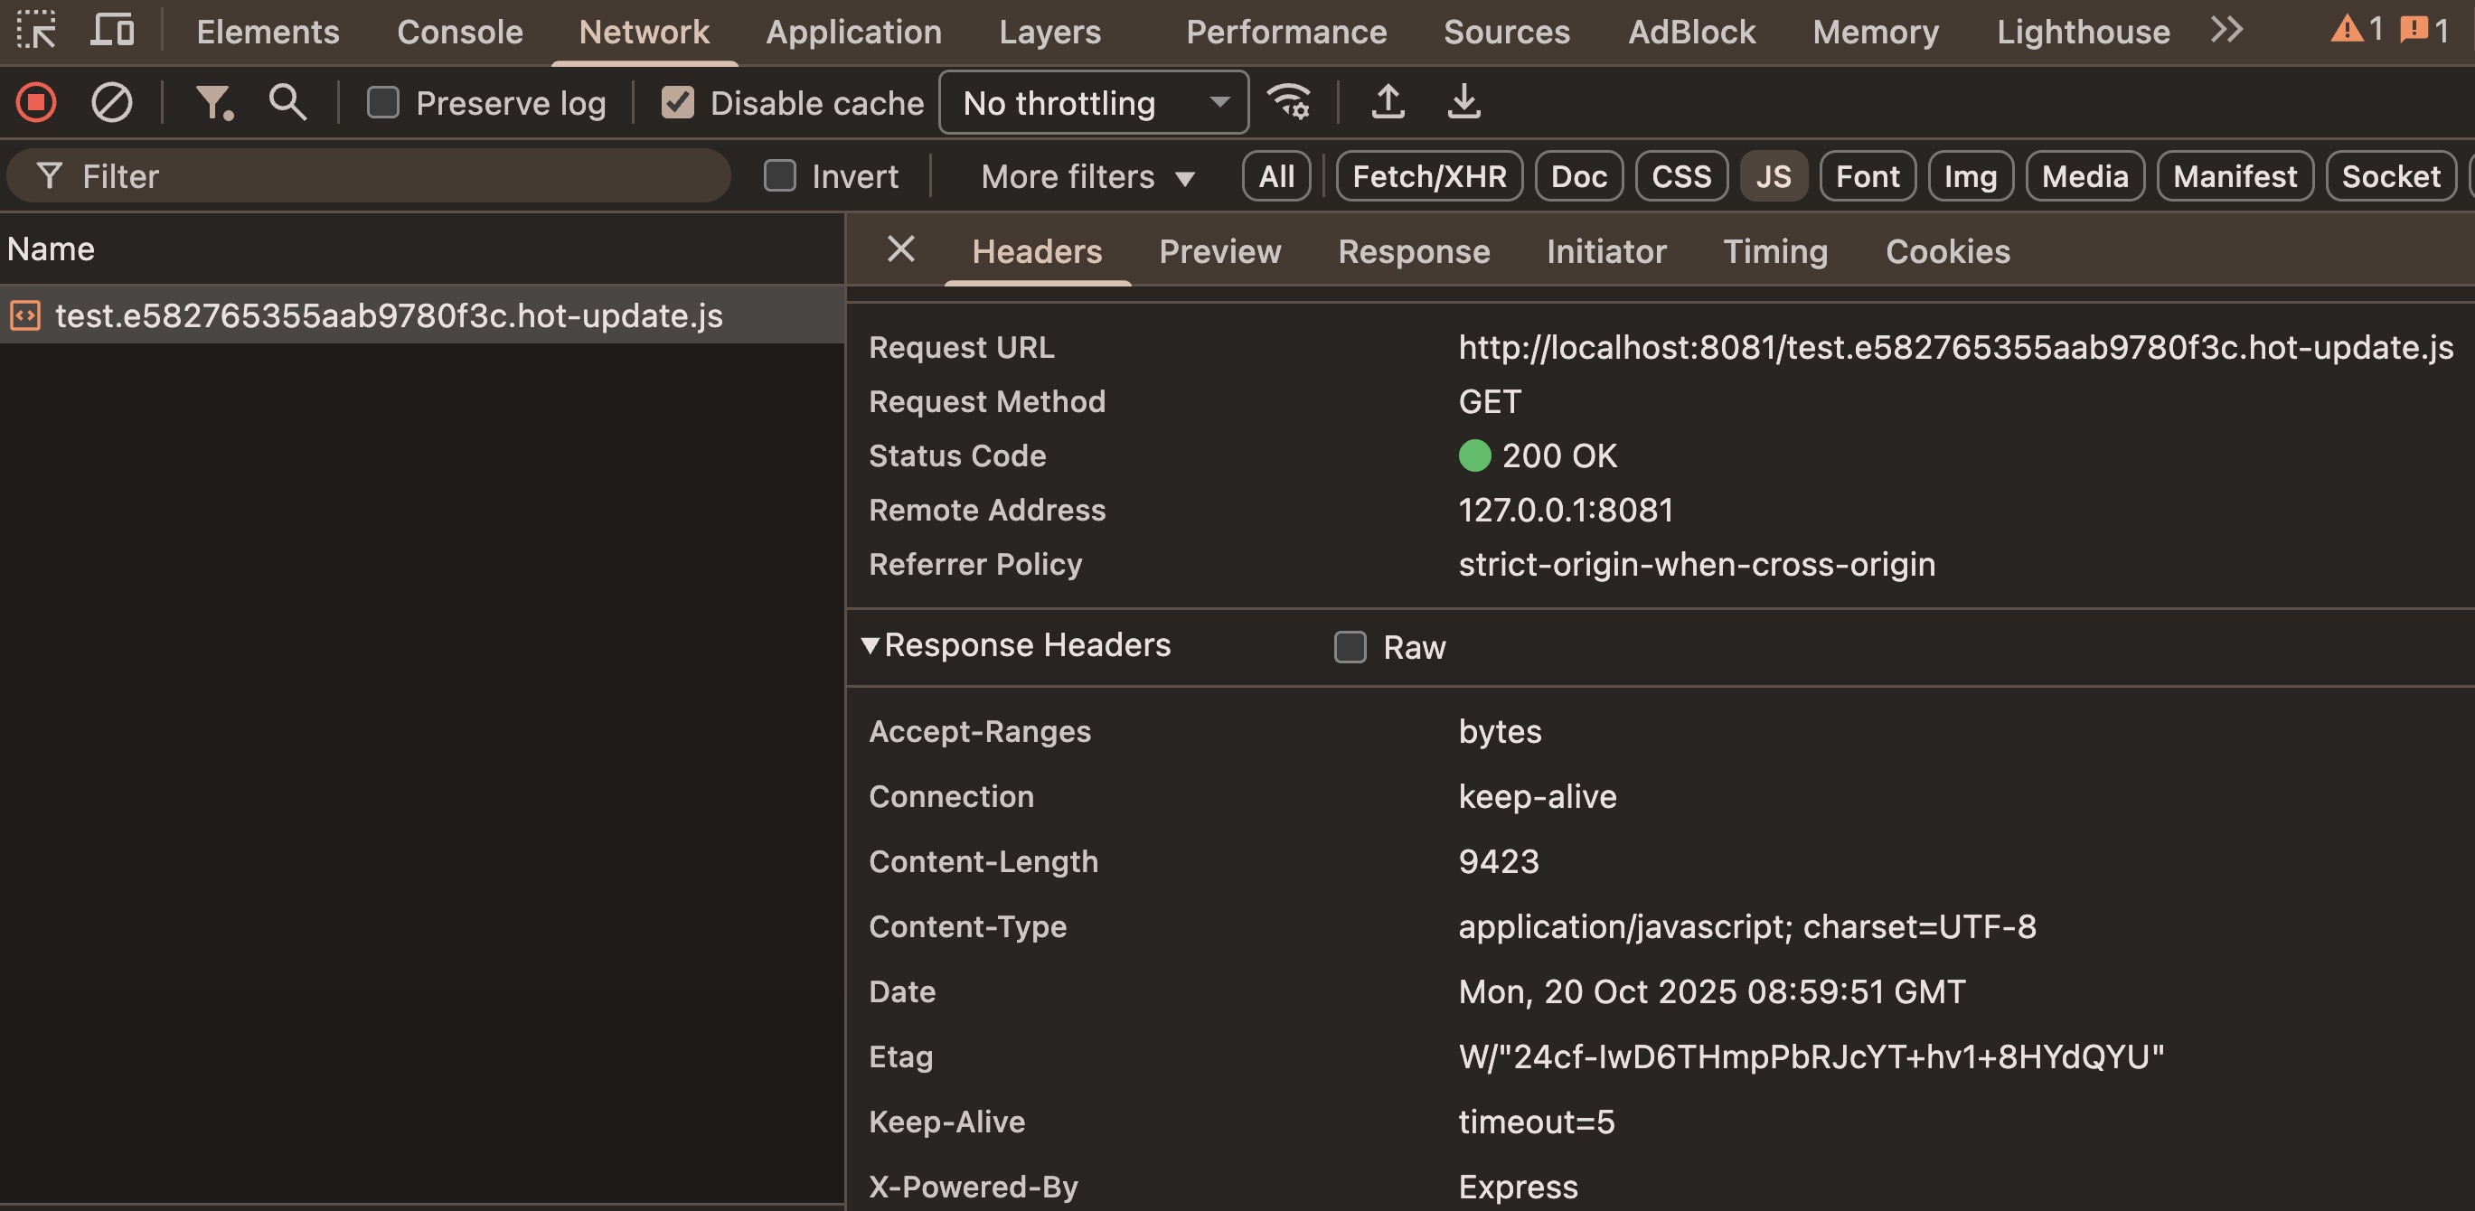This screenshot has width=2475, height=1211.
Task: Open the No throttling dropdown
Action: [x=1094, y=103]
